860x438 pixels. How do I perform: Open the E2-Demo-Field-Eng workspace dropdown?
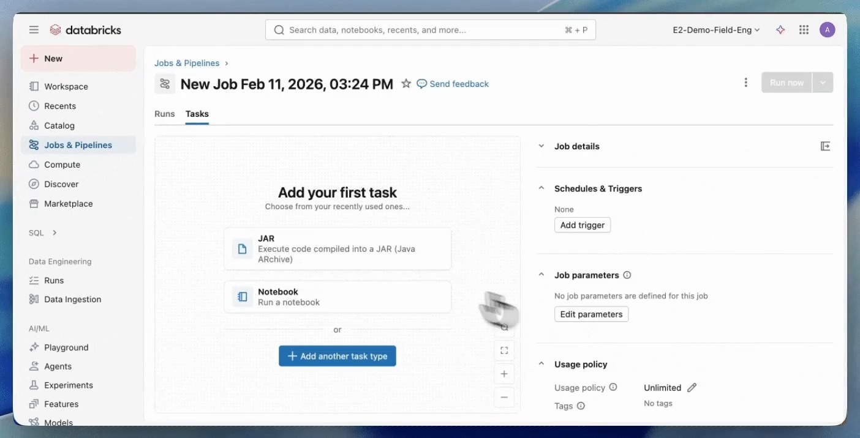click(716, 30)
